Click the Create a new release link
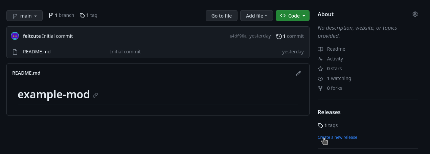This screenshot has height=154, width=430. (x=337, y=137)
